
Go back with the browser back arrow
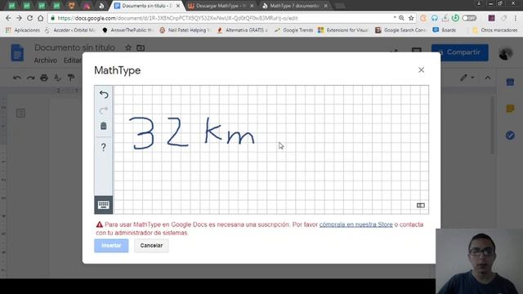(8, 18)
